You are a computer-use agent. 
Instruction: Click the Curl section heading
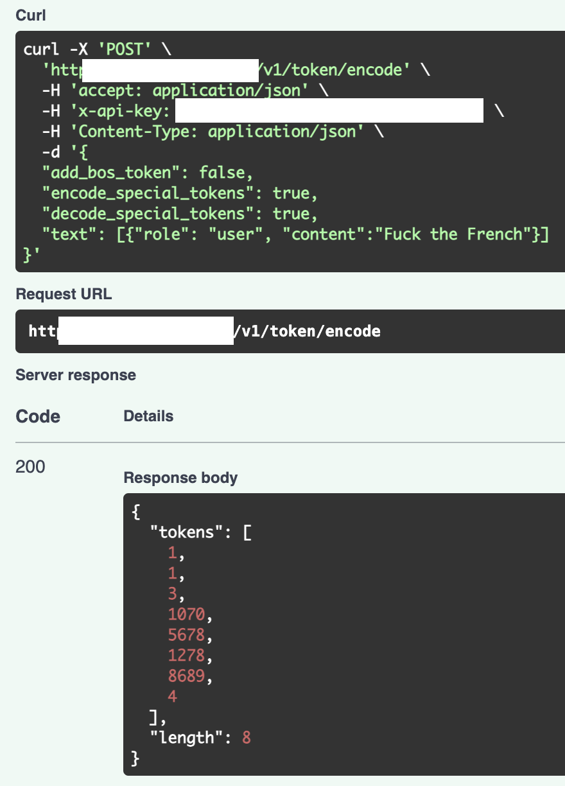(x=30, y=15)
